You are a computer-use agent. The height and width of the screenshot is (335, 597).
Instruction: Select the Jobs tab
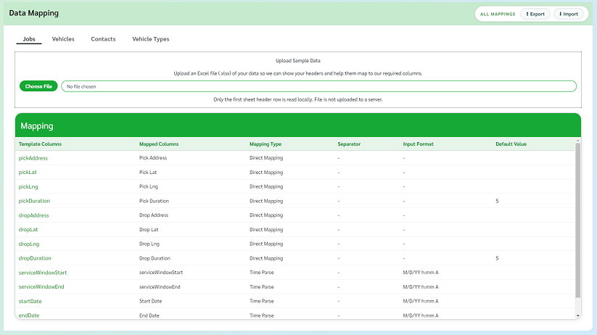pyautogui.click(x=29, y=39)
